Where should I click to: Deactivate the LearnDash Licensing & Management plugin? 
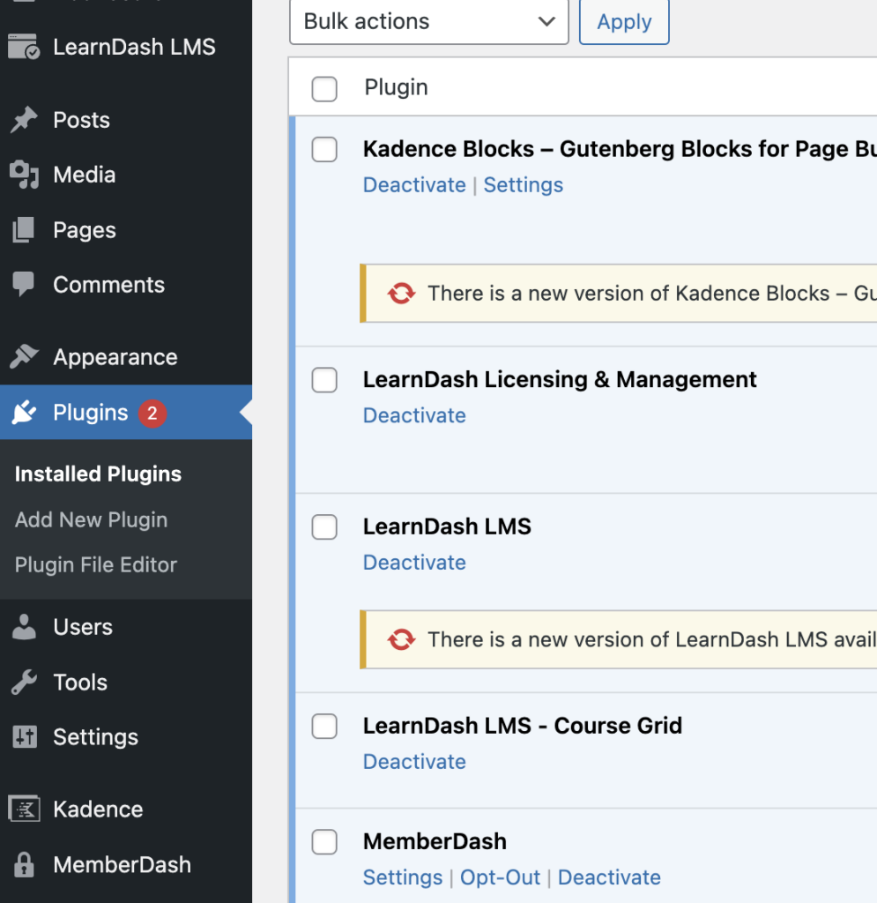click(414, 415)
